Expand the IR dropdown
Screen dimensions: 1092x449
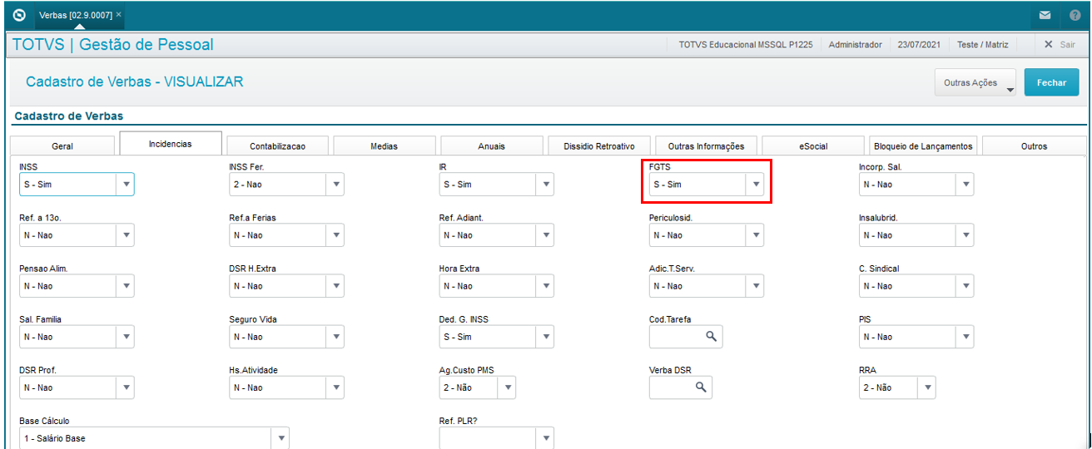click(546, 185)
